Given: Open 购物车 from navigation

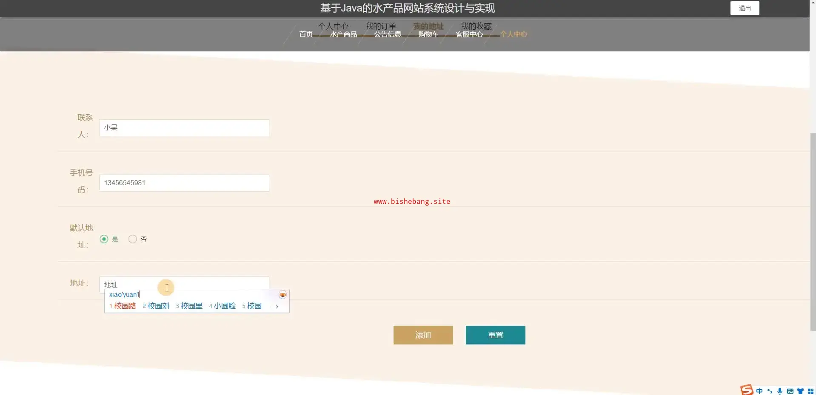Looking at the screenshot, I should coord(428,34).
